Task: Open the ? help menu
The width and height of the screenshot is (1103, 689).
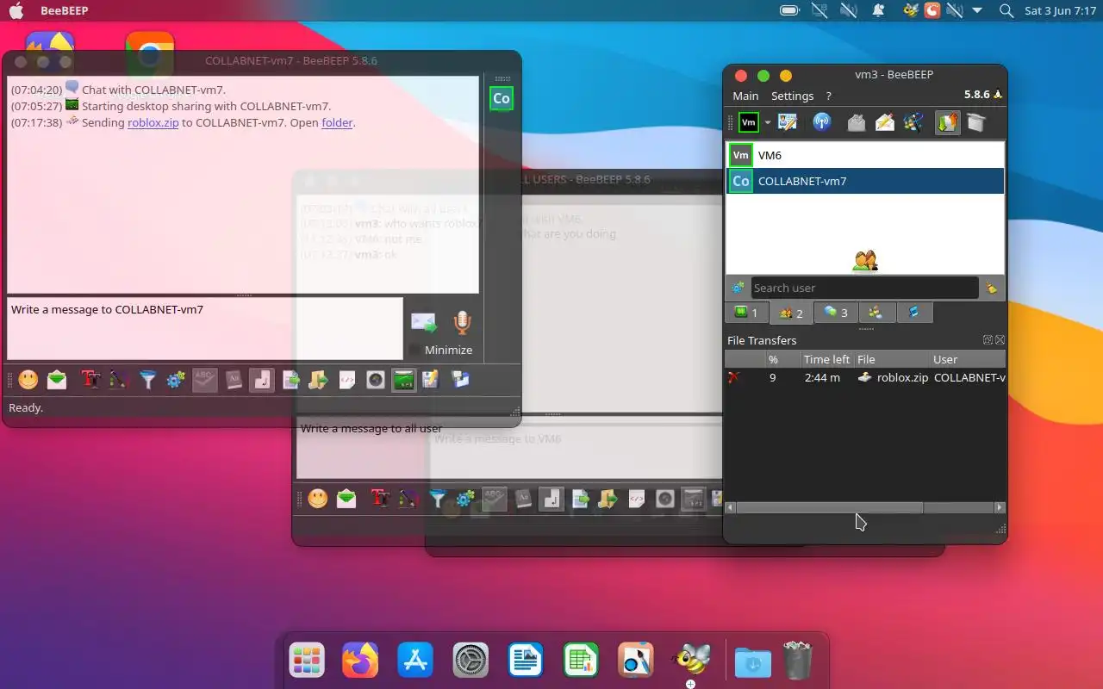Action: coord(828,96)
